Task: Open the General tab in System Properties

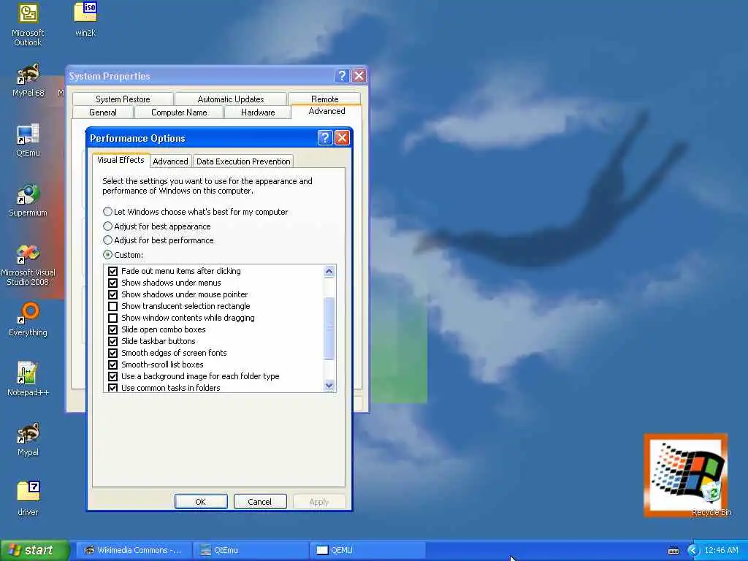Action: (102, 112)
